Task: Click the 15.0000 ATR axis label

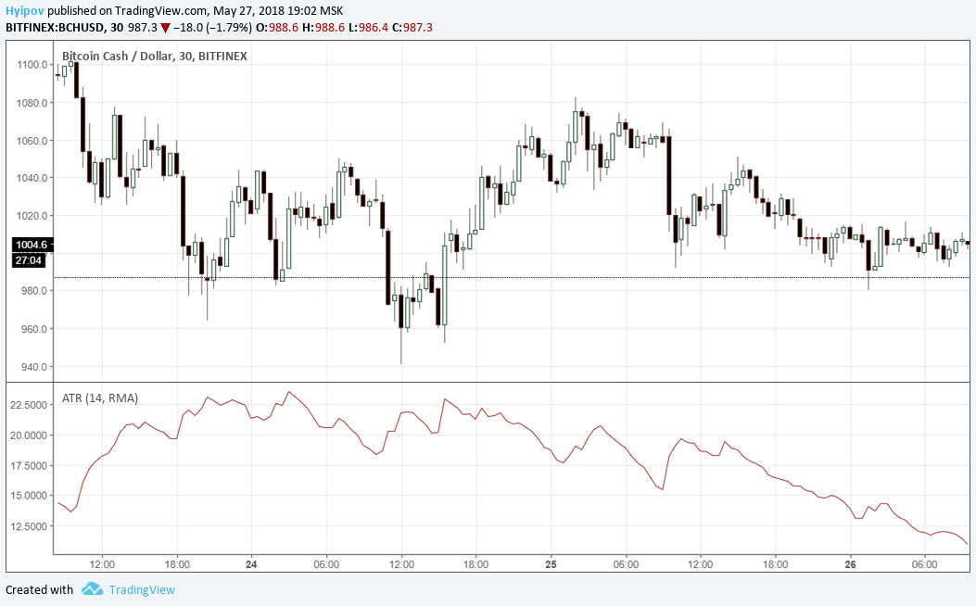Action: click(x=29, y=496)
